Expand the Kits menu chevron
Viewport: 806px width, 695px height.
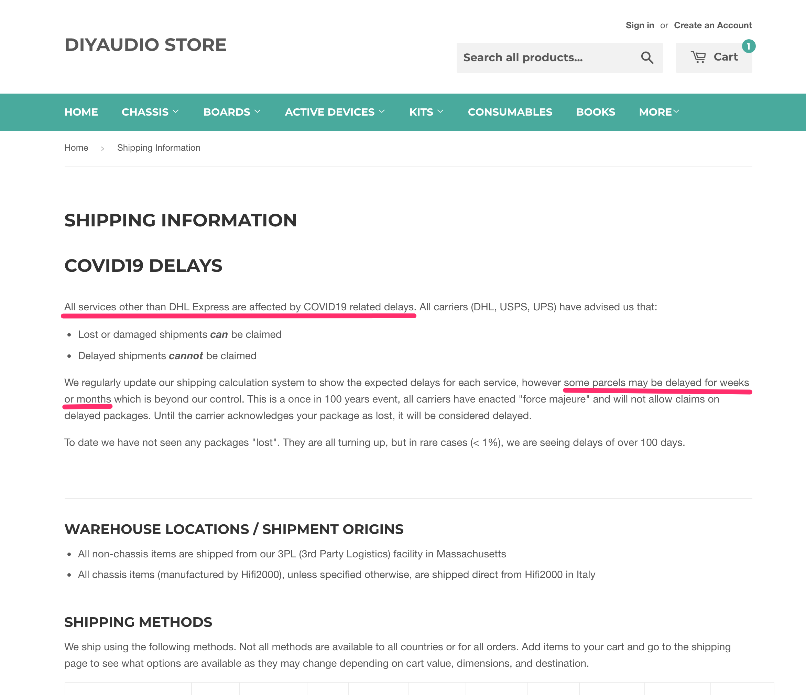[440, 112]
